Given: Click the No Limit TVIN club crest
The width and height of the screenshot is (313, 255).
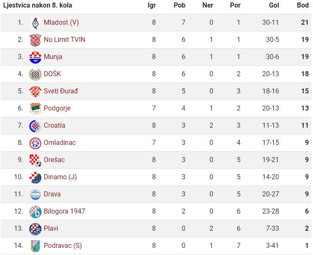Looking at the screenshot, I should click(35, 40).
